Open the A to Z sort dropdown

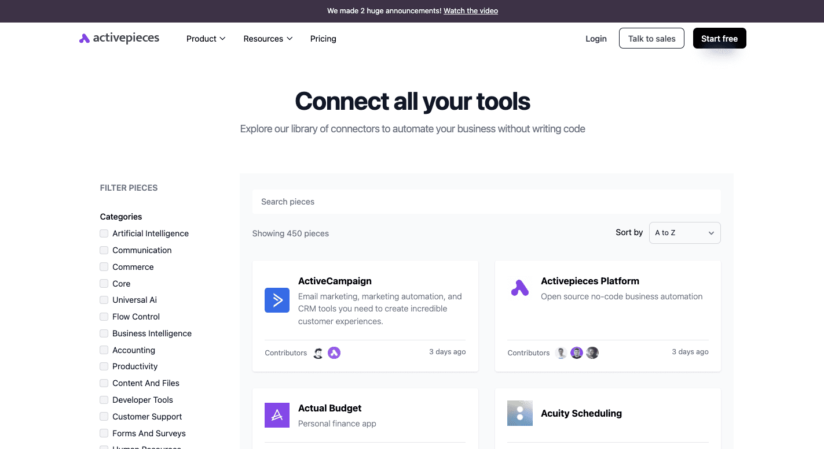tap(684, 232)
